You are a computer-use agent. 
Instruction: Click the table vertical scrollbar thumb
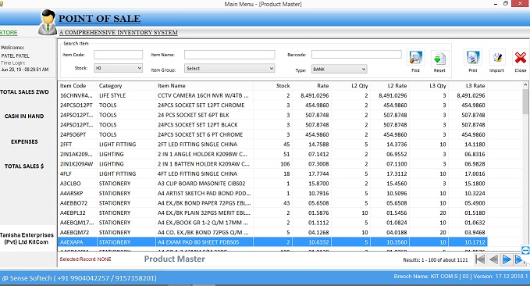point(525,102)
